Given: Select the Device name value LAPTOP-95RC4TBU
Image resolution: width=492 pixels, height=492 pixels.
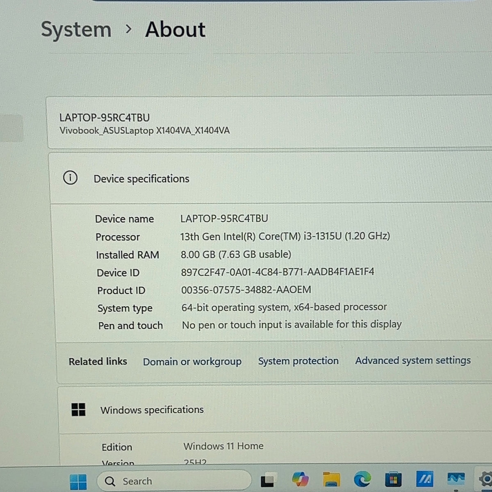Looking at the screenshot, I should tap(224, 219).
